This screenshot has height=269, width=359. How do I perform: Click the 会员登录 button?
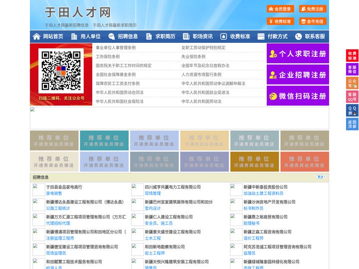coord(280,9)
